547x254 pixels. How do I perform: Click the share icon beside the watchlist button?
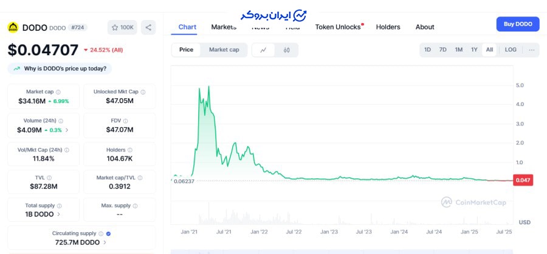click(x=149, y=27)
